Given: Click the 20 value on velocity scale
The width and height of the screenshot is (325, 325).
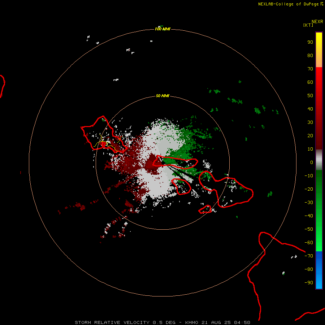Looking at the screenshot, I should click(x=310, y=136).
